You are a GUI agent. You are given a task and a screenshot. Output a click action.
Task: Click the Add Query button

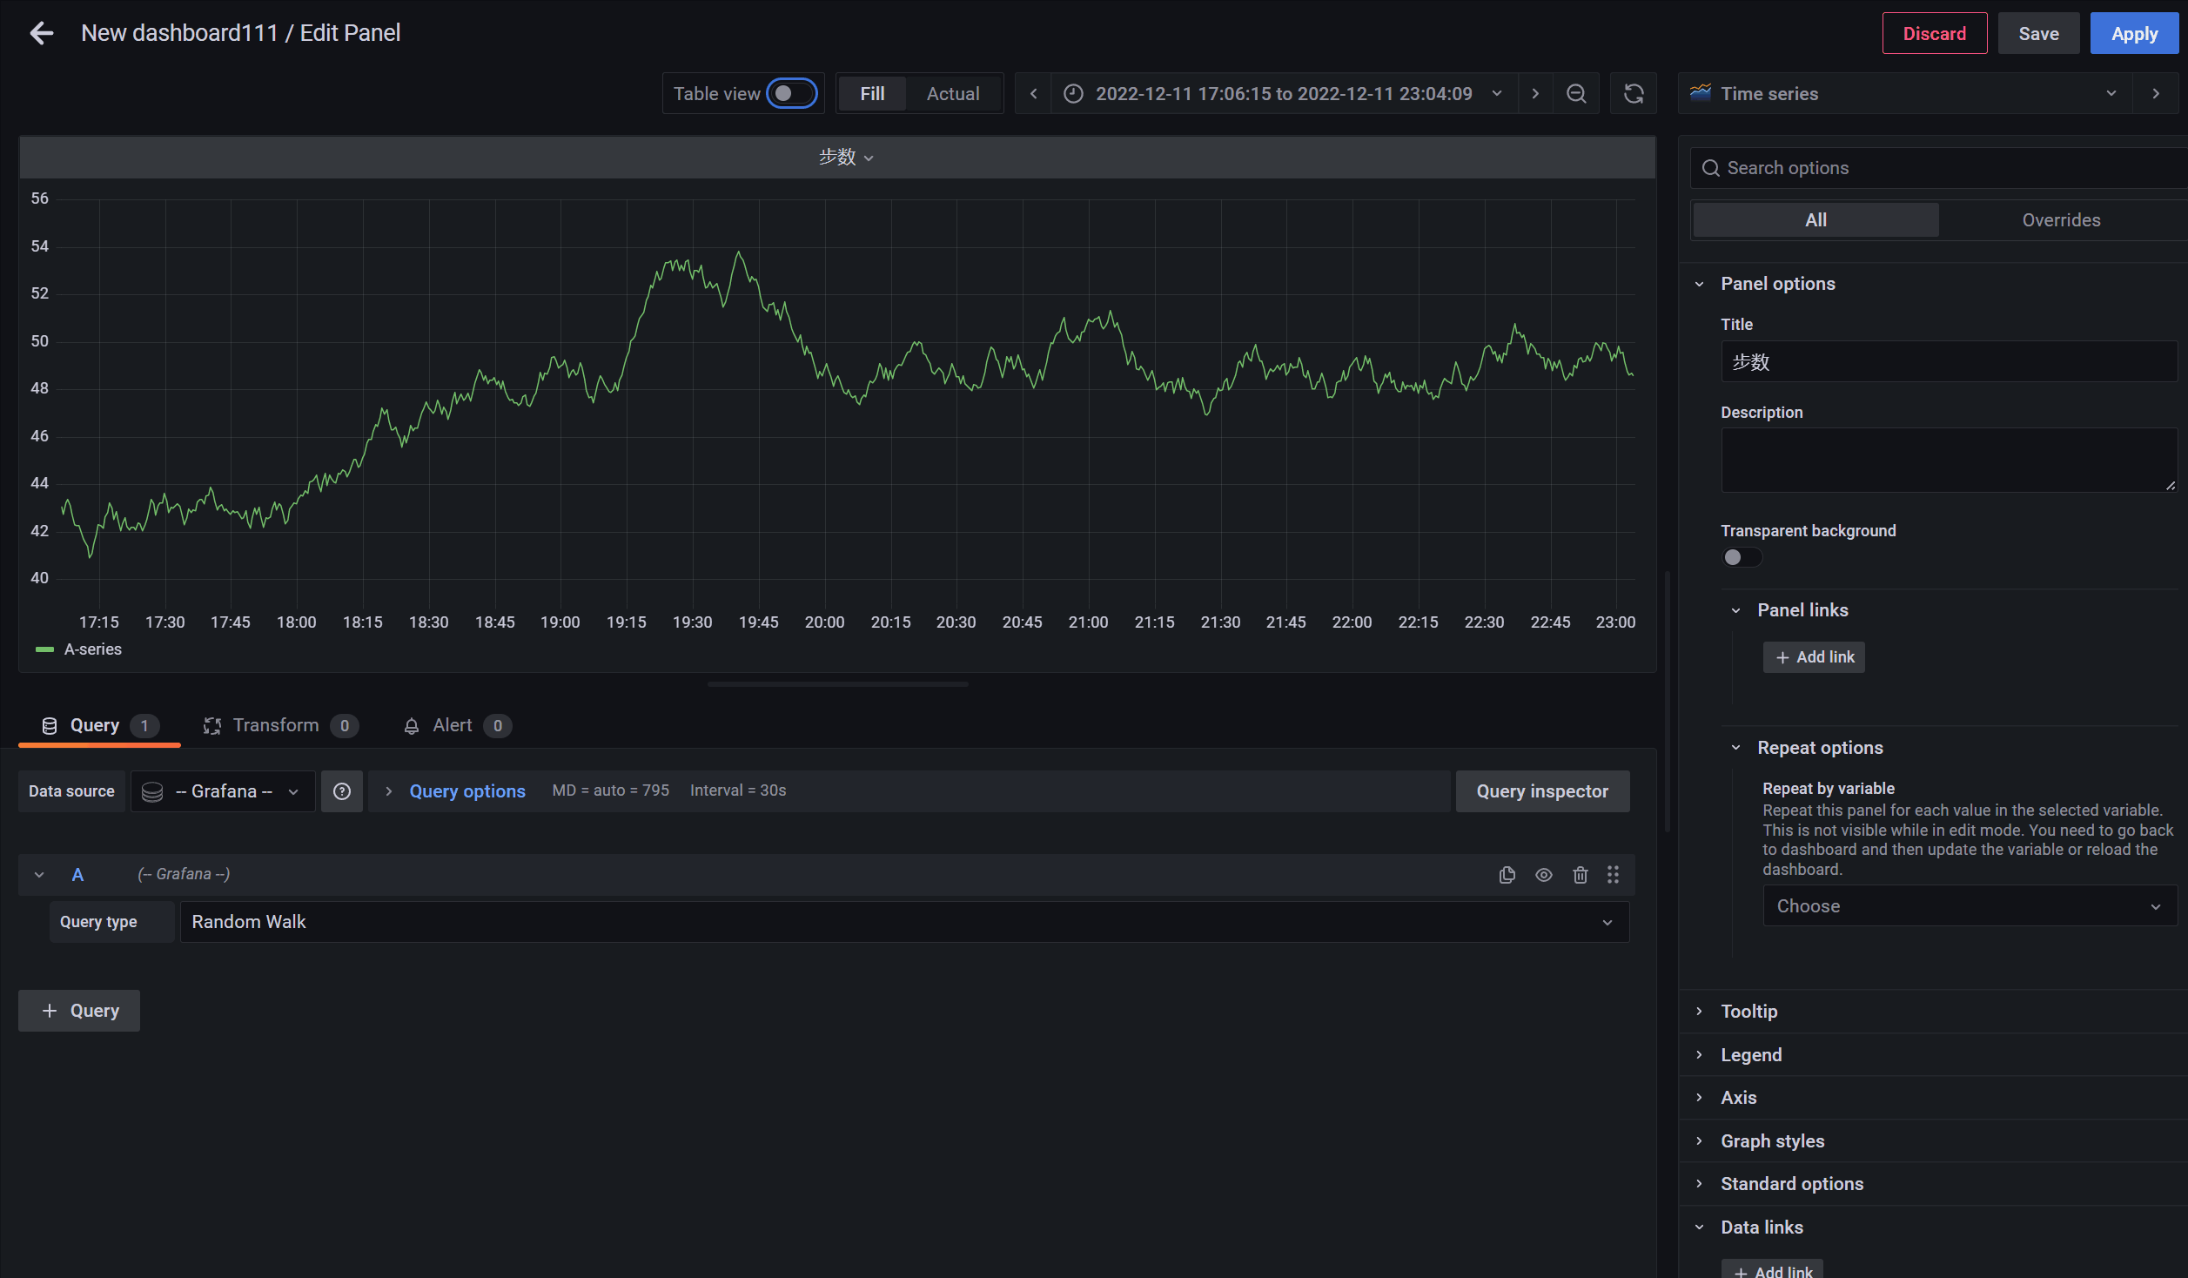tap(79, 1010)
